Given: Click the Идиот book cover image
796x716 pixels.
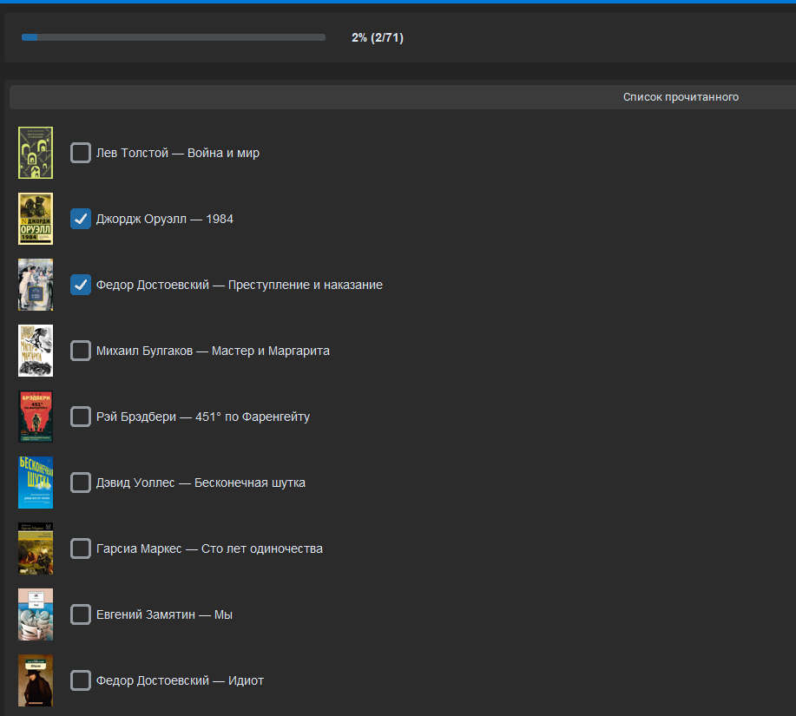Looking at the screenshot, I should [x=36, y=680].
